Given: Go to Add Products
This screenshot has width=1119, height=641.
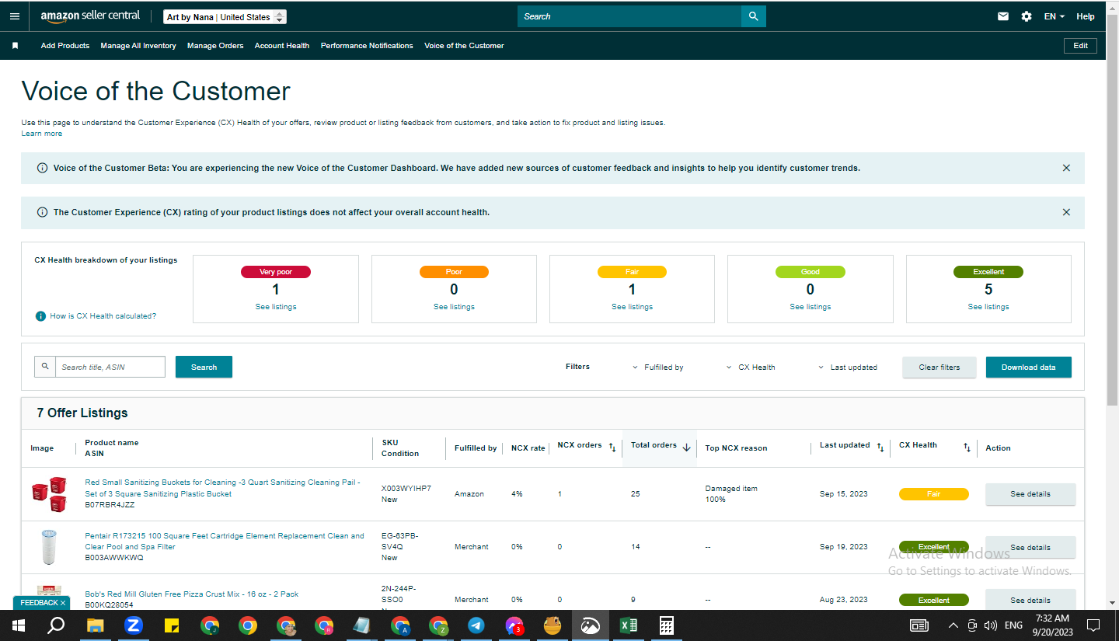Looking at the screenshot, I should [x=65, y=46].
